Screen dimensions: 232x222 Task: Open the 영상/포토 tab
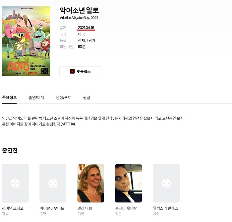pos(64,97)
